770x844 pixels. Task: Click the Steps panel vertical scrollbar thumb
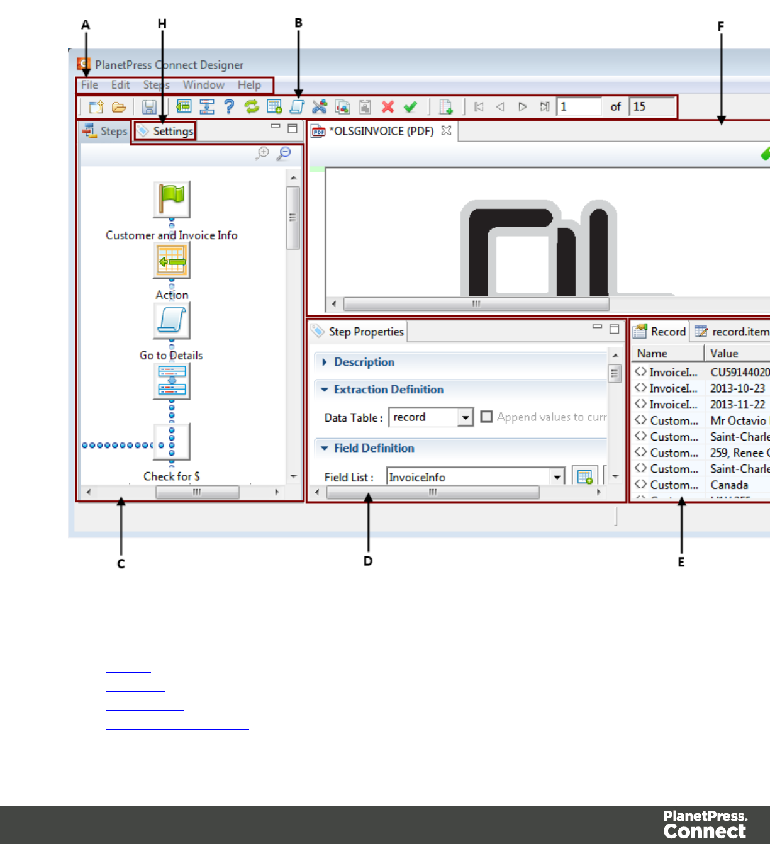pyautogui.click(x=293, y=218)
